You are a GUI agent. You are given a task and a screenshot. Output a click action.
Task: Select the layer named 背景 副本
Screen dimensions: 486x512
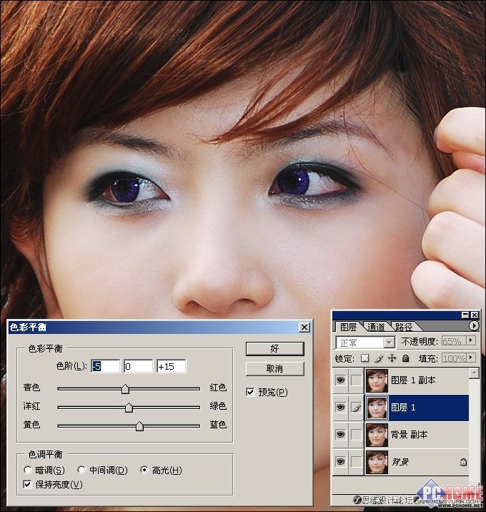pyautogui.click(x=409, y=434)
